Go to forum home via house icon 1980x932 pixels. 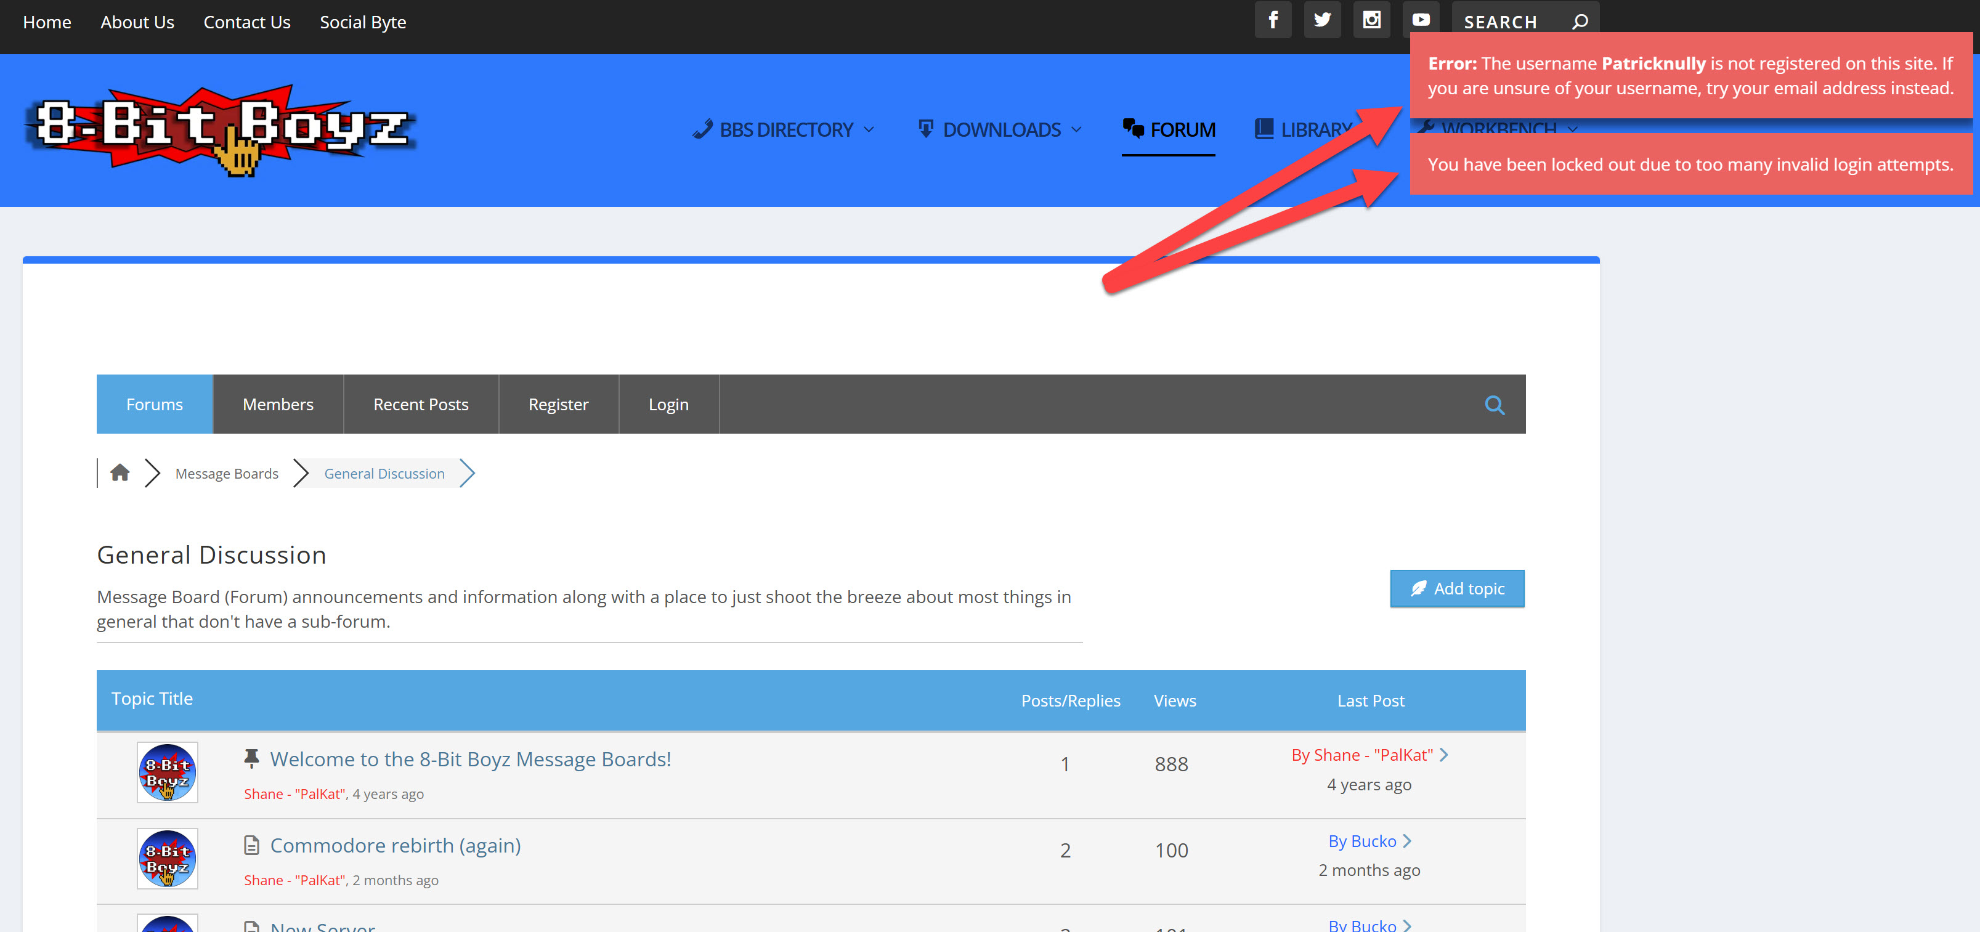(x=120, y=472)
